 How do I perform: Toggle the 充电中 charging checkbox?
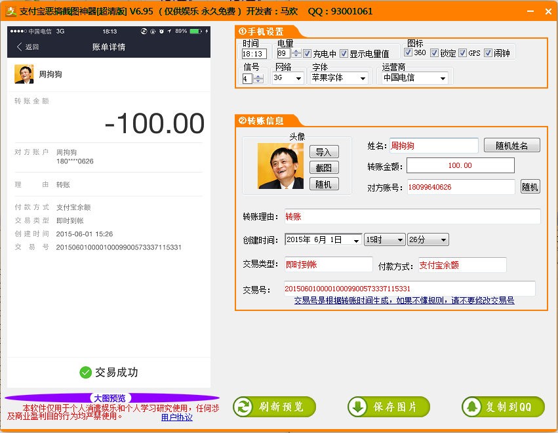click(x=307, y=54)
